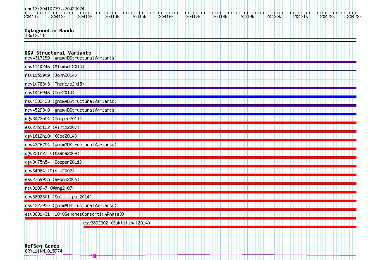
Task: Click the RefSeq Genes track title
Action: (x=42, y=246)
